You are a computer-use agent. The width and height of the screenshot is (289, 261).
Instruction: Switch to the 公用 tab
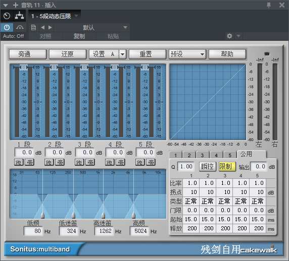pyautogui.click(x=252, y=154)
